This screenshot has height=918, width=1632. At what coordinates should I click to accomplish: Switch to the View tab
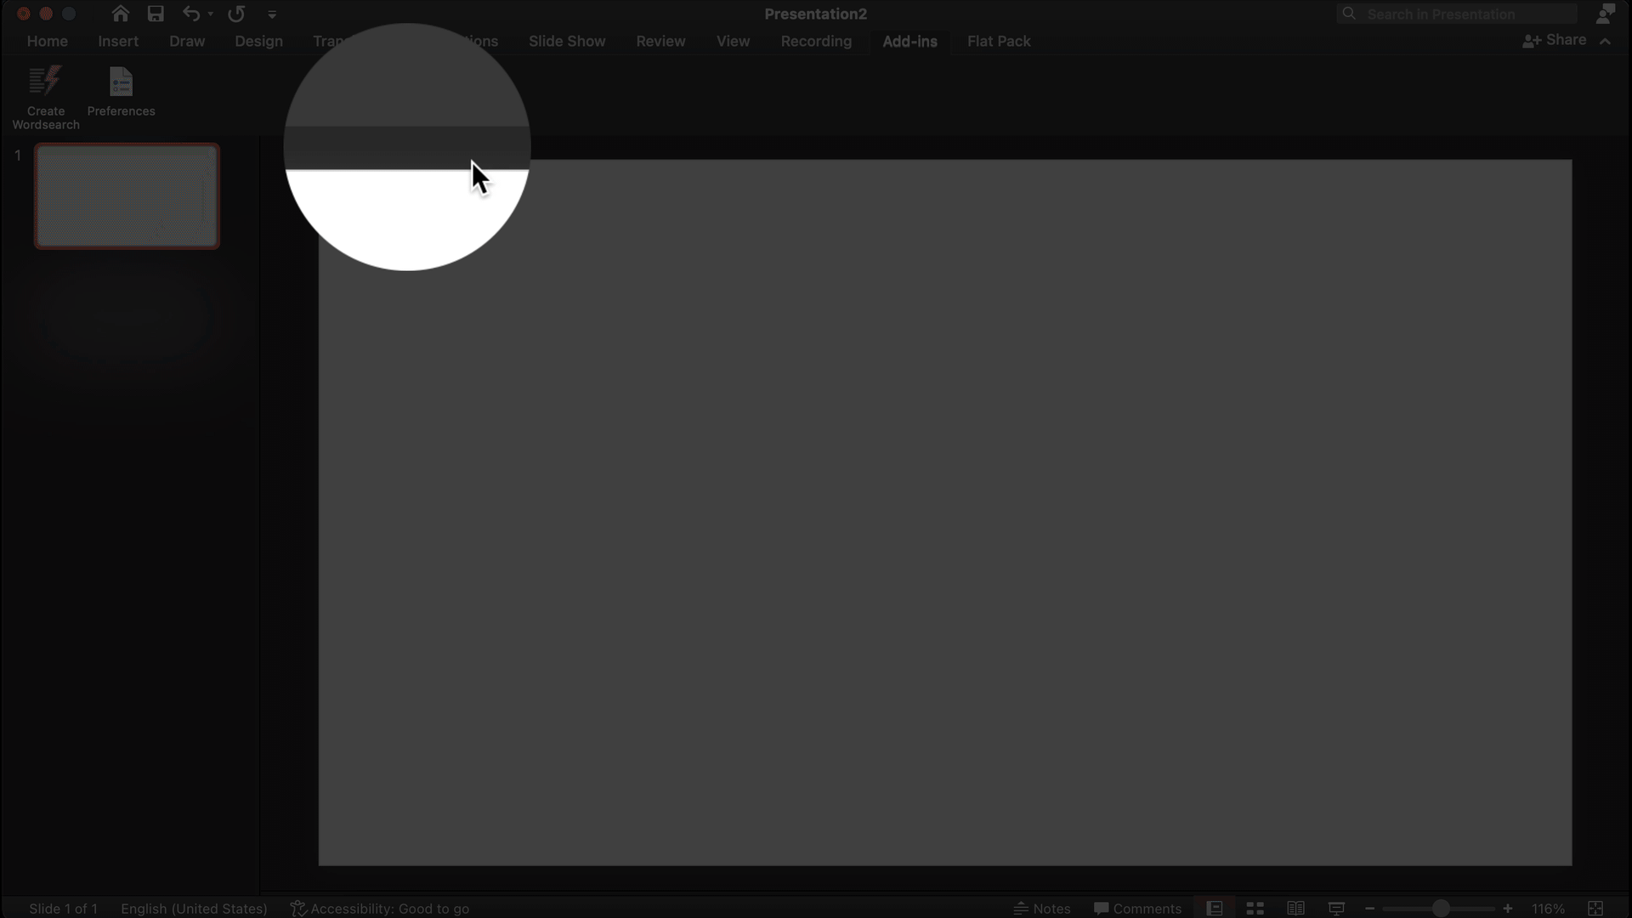click(733, 41)
